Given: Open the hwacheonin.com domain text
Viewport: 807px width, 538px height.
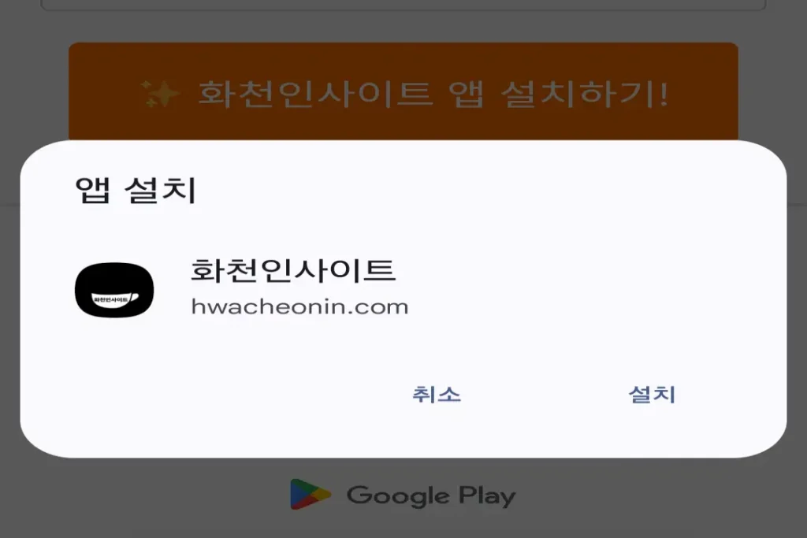Looking at the screenshot, I should click(299, 306).
